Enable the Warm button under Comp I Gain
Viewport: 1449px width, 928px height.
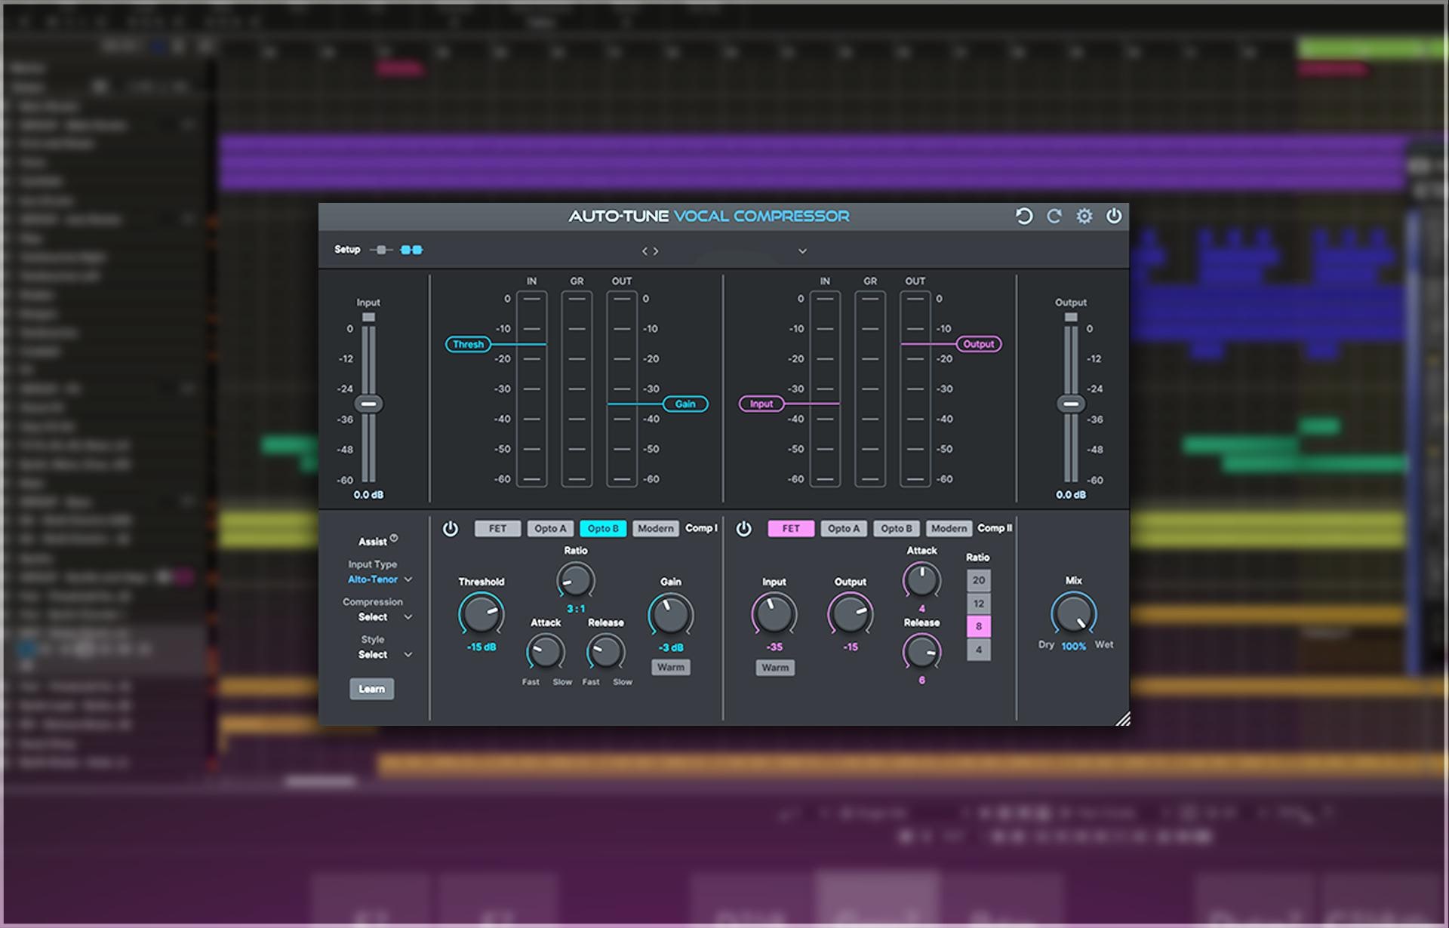click(671, 668)
